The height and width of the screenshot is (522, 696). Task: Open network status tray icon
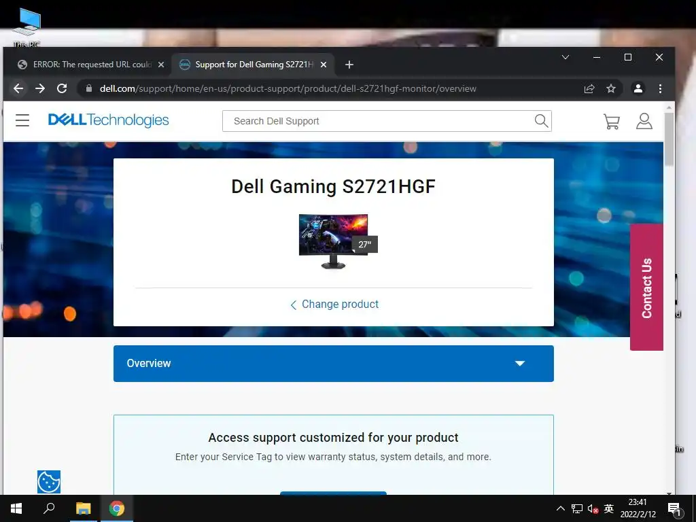(576, 508)
